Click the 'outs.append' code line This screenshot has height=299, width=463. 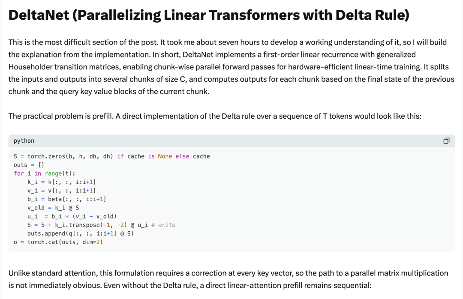[81, 233]
